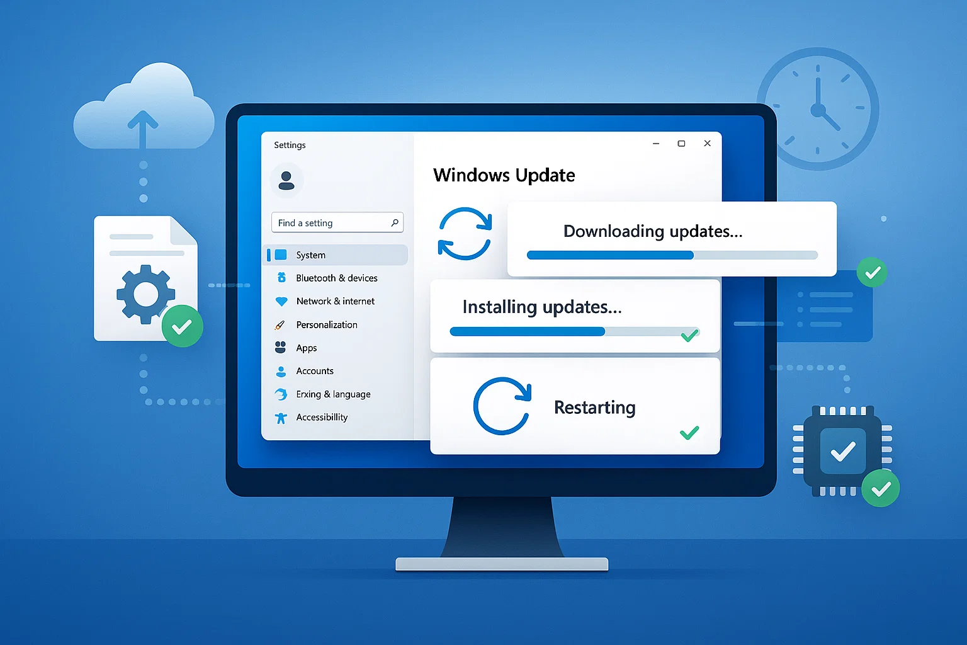Open the Network & internet icon

(x=281, y=301)
